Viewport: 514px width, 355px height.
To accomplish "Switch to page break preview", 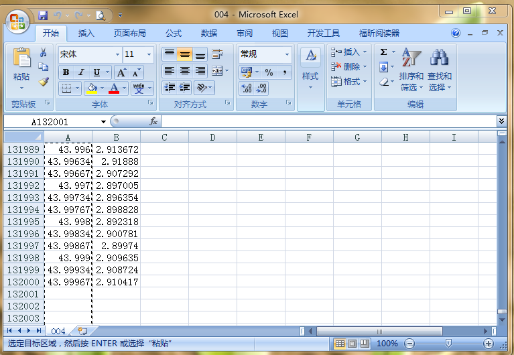I will coord(364,344).
